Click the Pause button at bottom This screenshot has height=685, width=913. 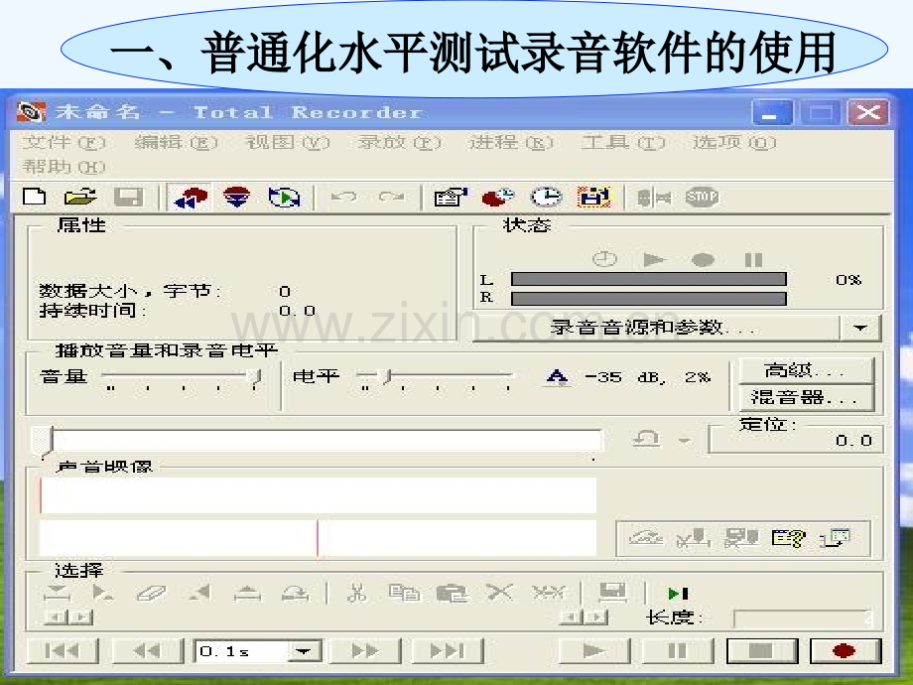pyautogui.click(x=678, y=650)
